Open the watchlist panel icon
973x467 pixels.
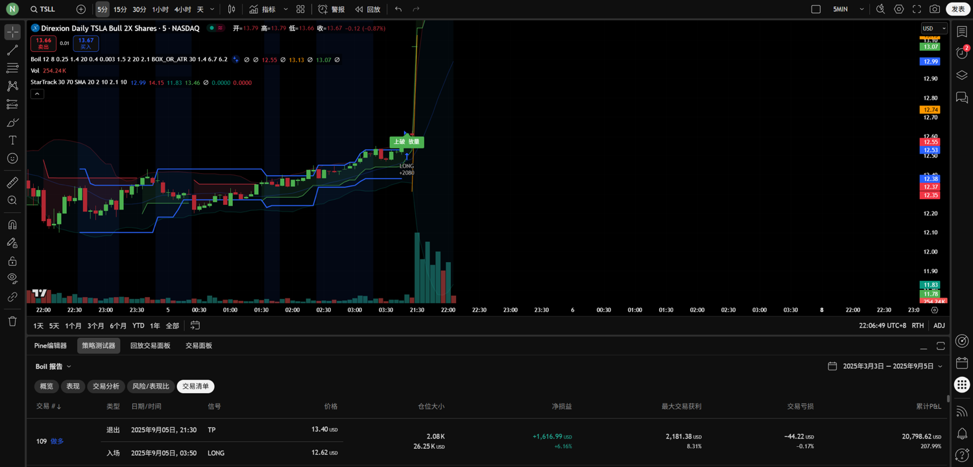(x=962, y=32)
